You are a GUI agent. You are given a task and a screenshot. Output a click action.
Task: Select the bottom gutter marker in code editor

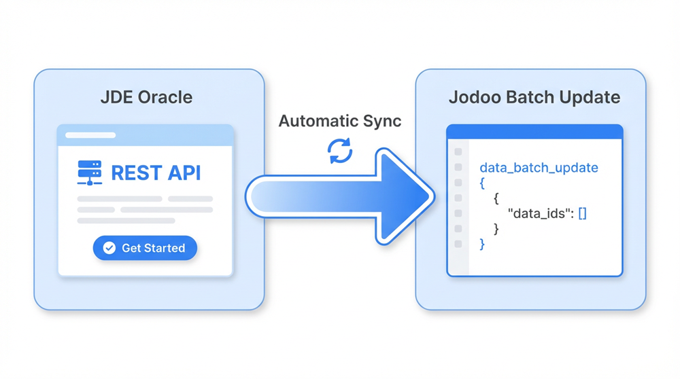(458, 244)
